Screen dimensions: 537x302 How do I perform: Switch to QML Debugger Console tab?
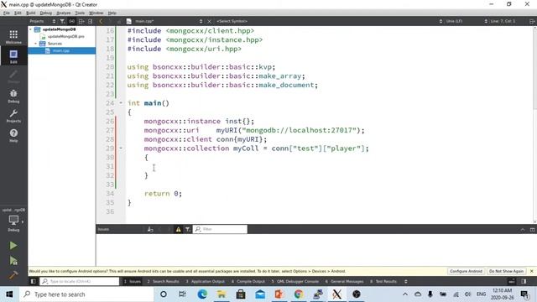click(x=295, y=282)
